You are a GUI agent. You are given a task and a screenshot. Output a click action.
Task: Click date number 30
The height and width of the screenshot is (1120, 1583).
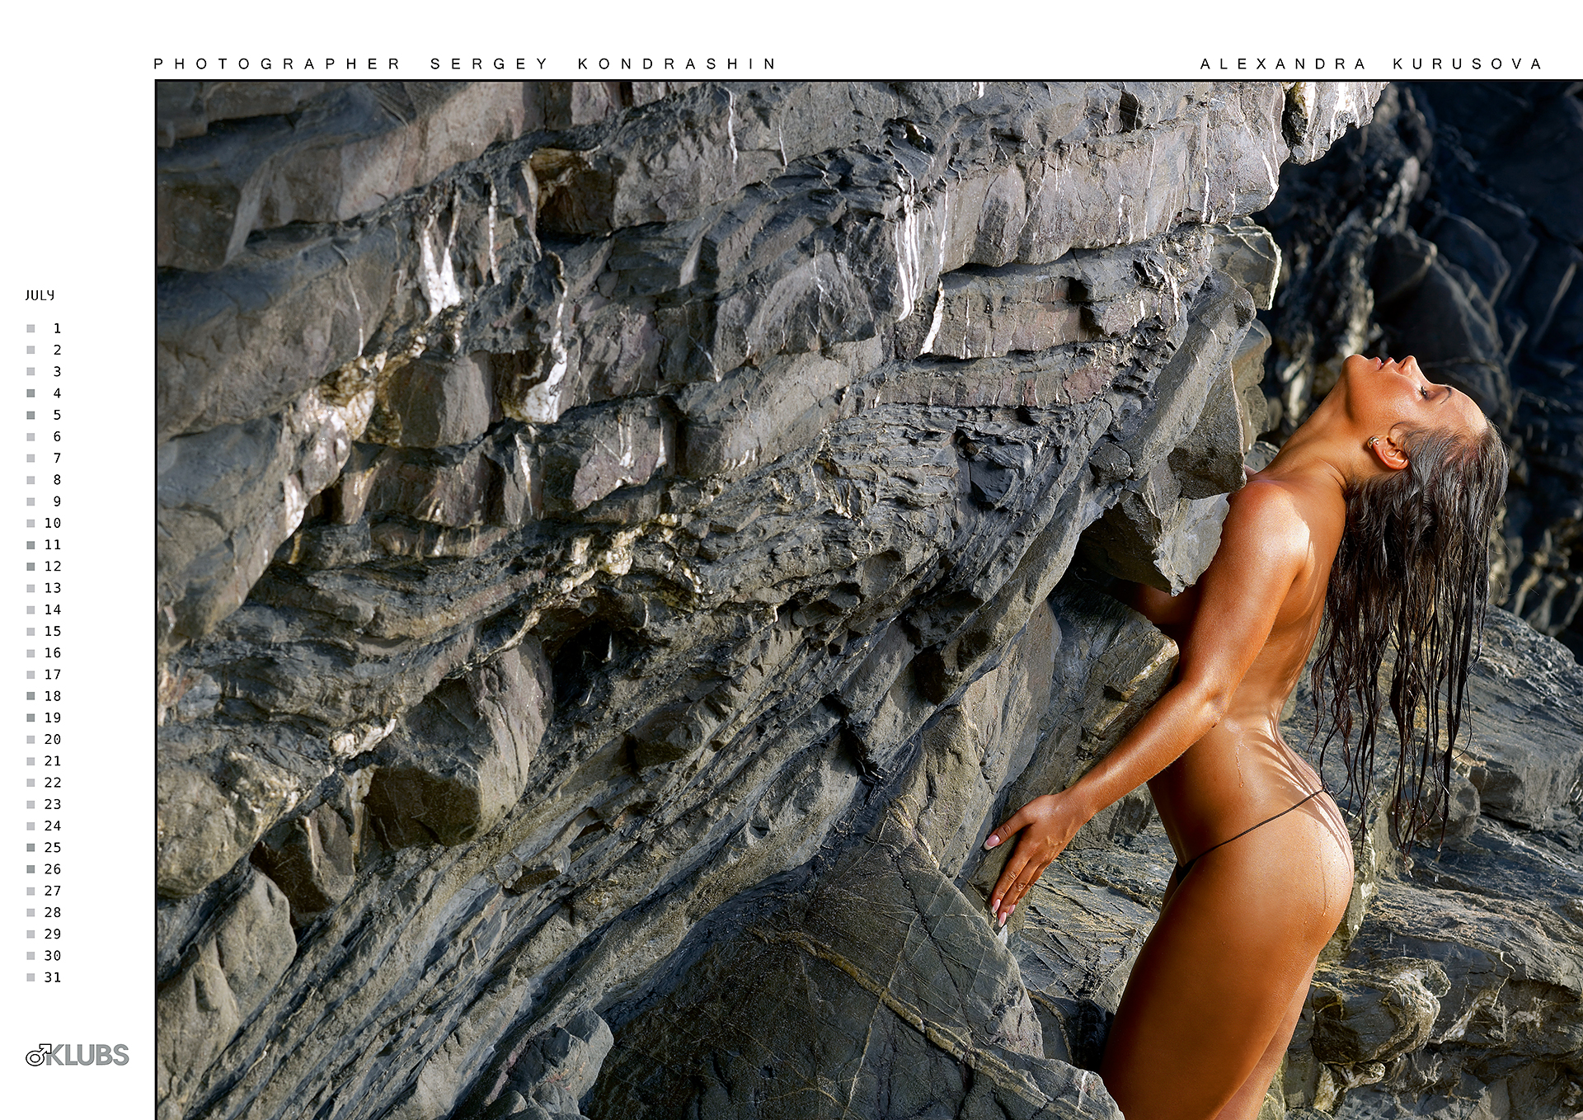53,956
